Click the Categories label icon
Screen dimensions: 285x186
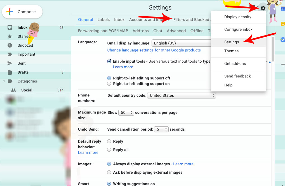(x=10, y=81)
